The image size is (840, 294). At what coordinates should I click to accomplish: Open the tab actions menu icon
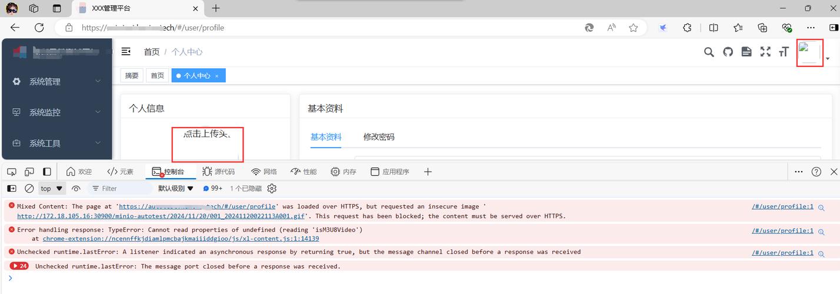(x=56, y=8)
